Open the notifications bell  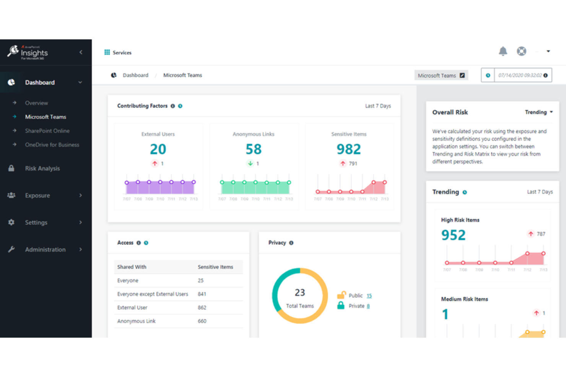click(503, 51)
